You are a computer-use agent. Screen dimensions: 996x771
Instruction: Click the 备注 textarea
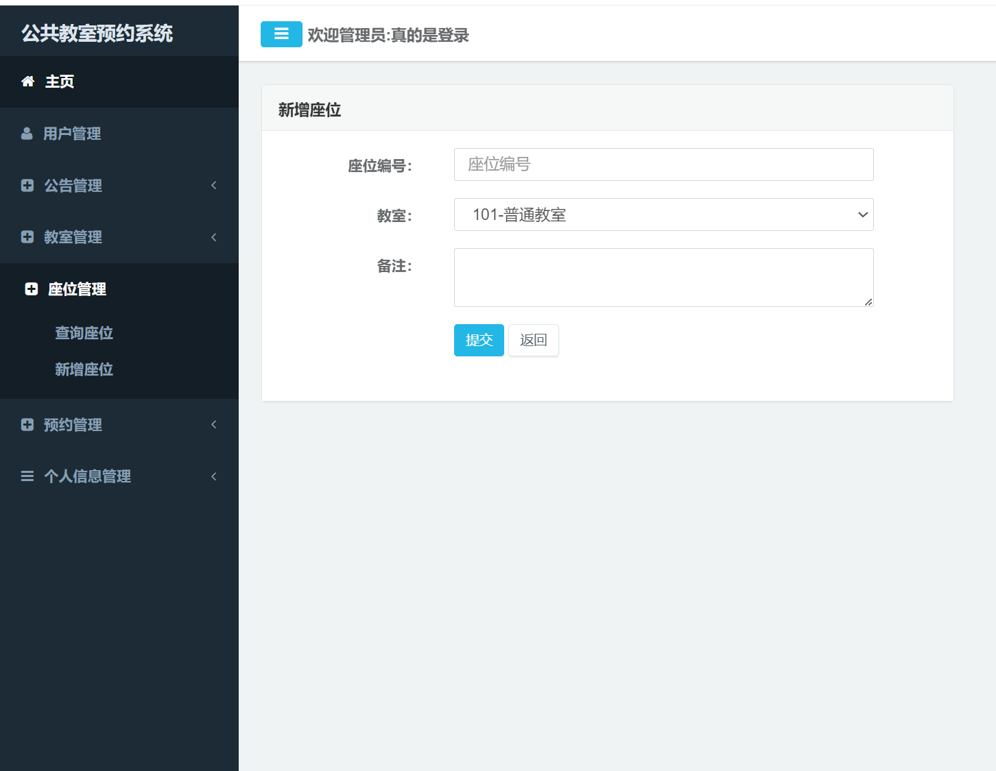tap(664, 278)
